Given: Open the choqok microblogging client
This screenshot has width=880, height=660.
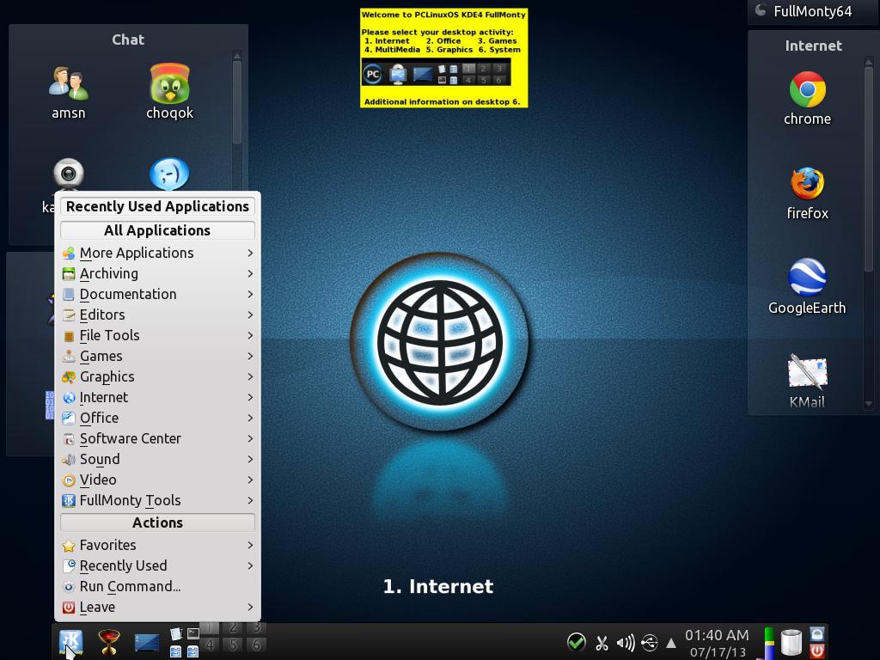Looking at the screenshot, I should point(169,86).
